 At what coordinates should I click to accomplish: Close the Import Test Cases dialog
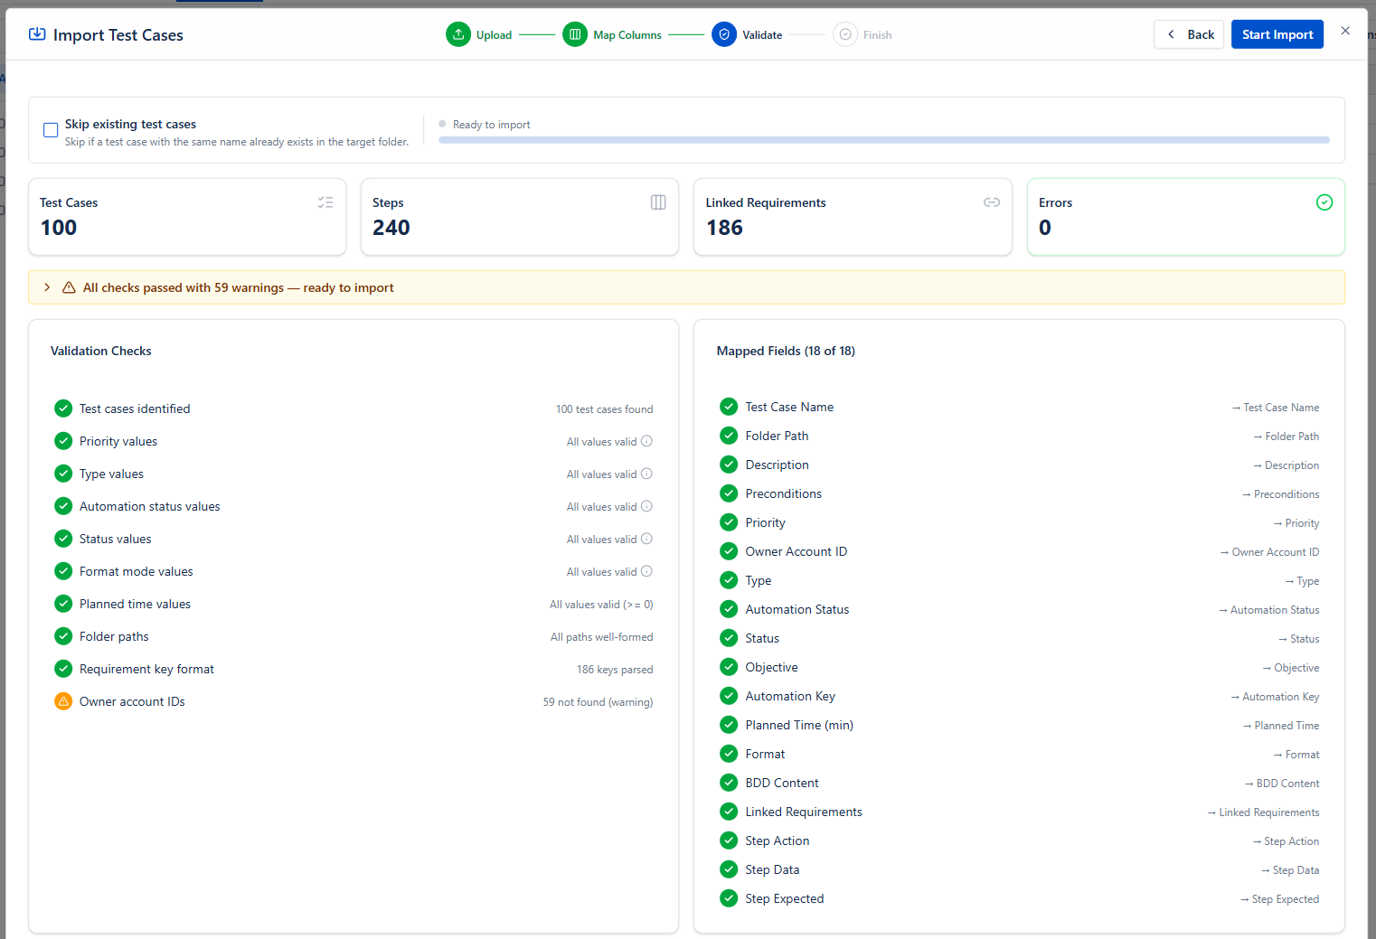click(x=1345, y=31)
